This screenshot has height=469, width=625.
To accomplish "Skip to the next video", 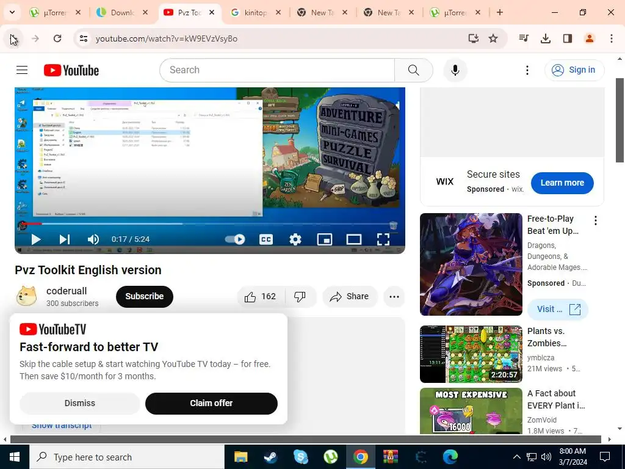I will pos(65,239).
